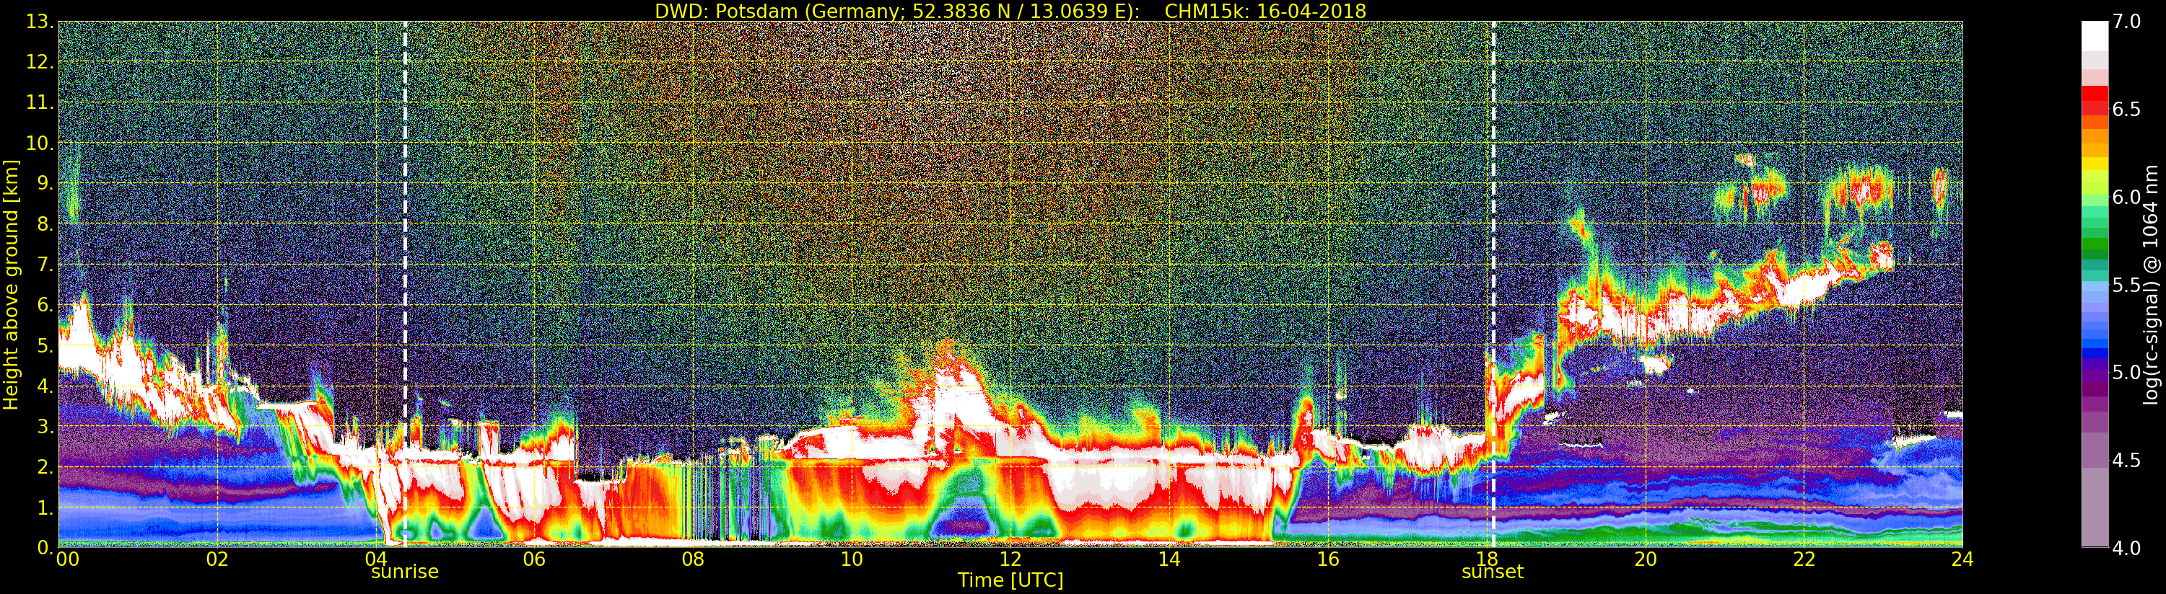Click the '06' tick on the time axis
Viewport: 2166px width, 594px height.
(534, 559)
